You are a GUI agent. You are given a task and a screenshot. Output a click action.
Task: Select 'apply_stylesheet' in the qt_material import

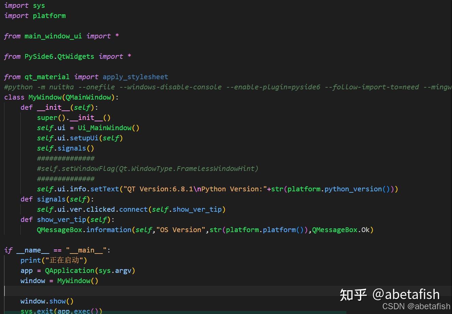click(x=135, y=77)
